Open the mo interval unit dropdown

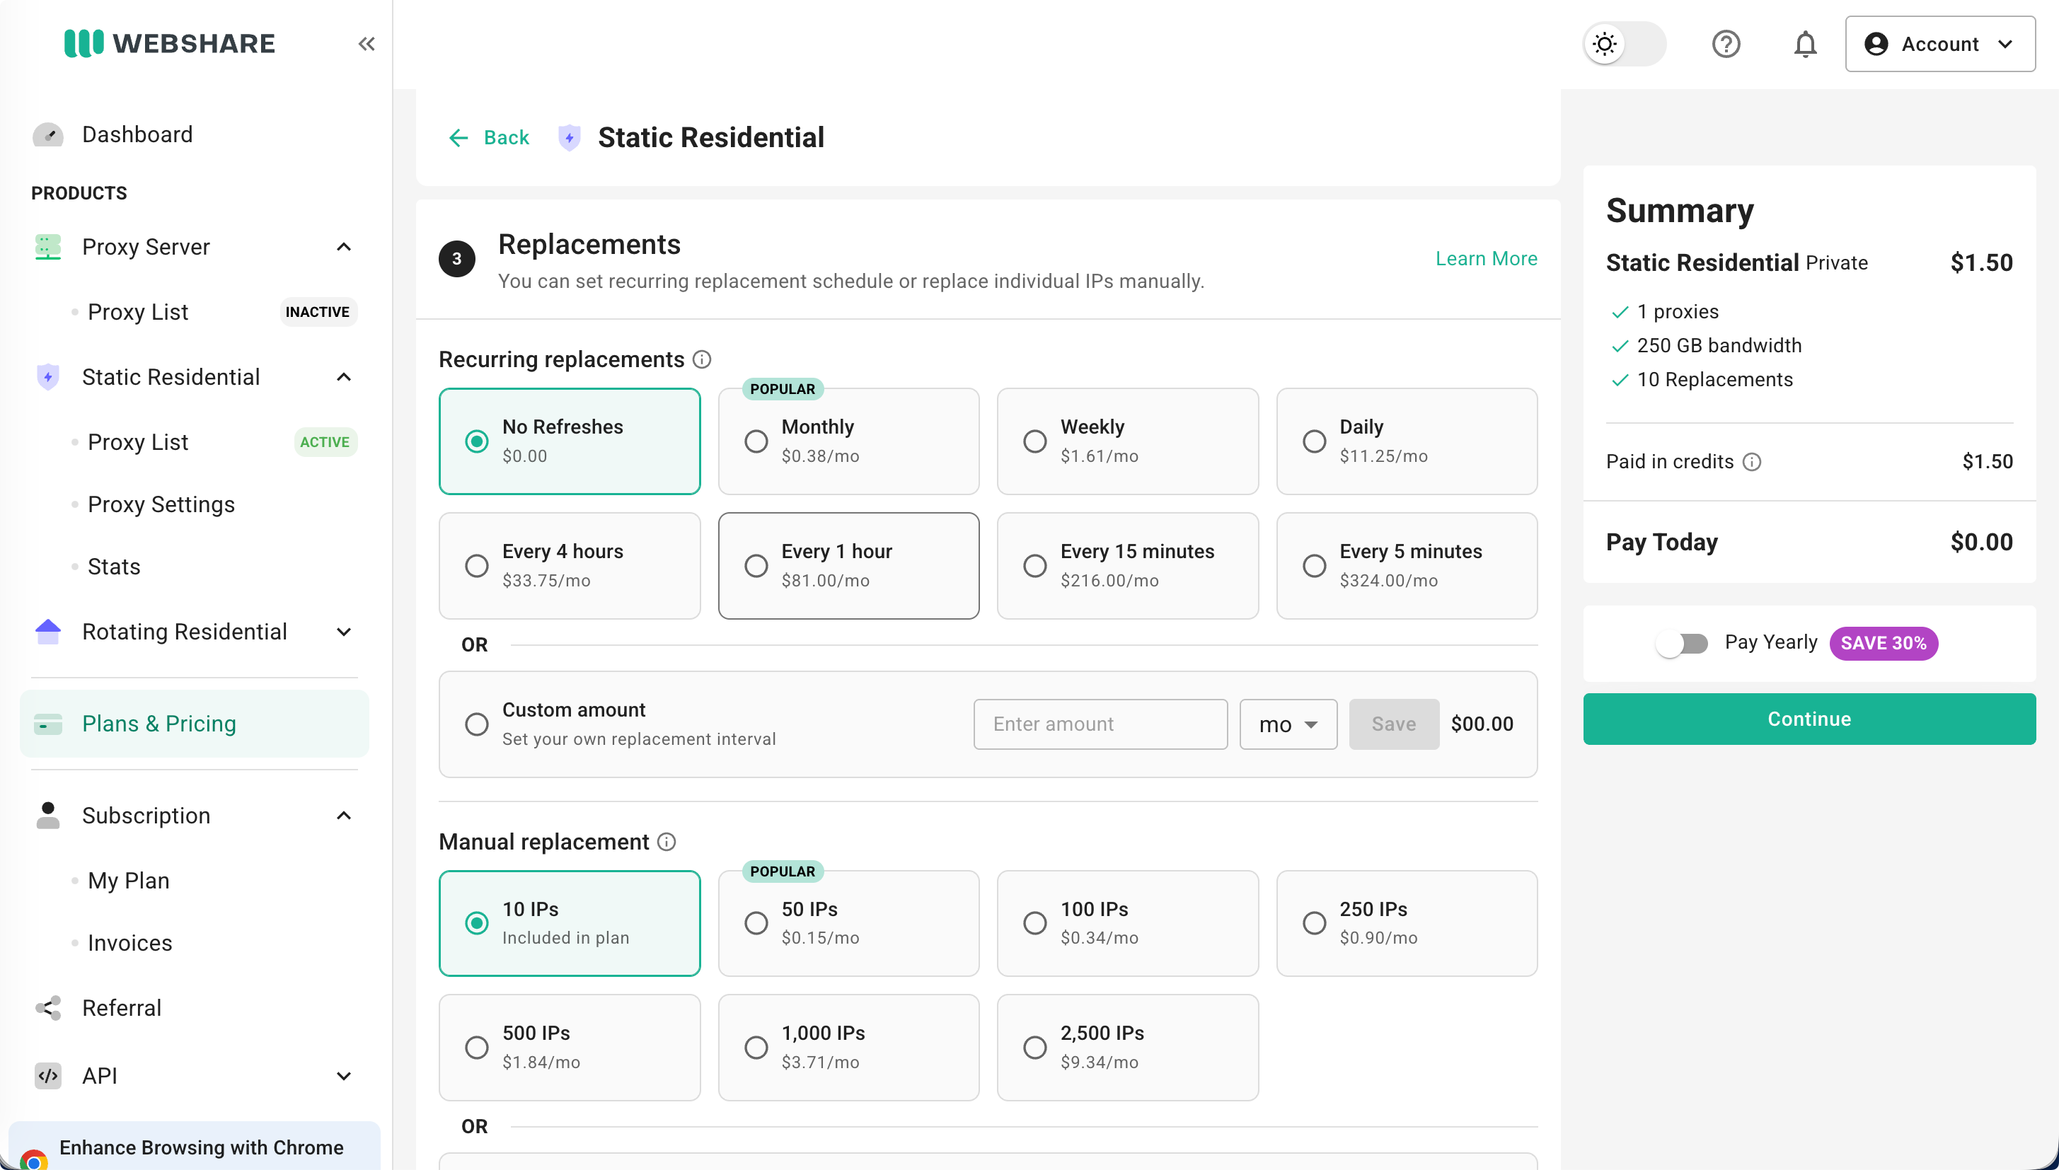1288,724
